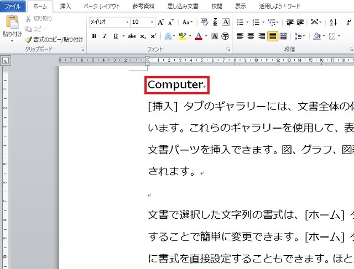The image size is (354, 269).
Task: Toggle Italic formatting
Action: click(105, 36)
